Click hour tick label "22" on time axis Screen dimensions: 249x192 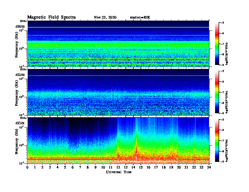(194, 167)
